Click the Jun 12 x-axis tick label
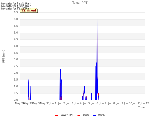The image size is (160, 120). click(145, 103)
